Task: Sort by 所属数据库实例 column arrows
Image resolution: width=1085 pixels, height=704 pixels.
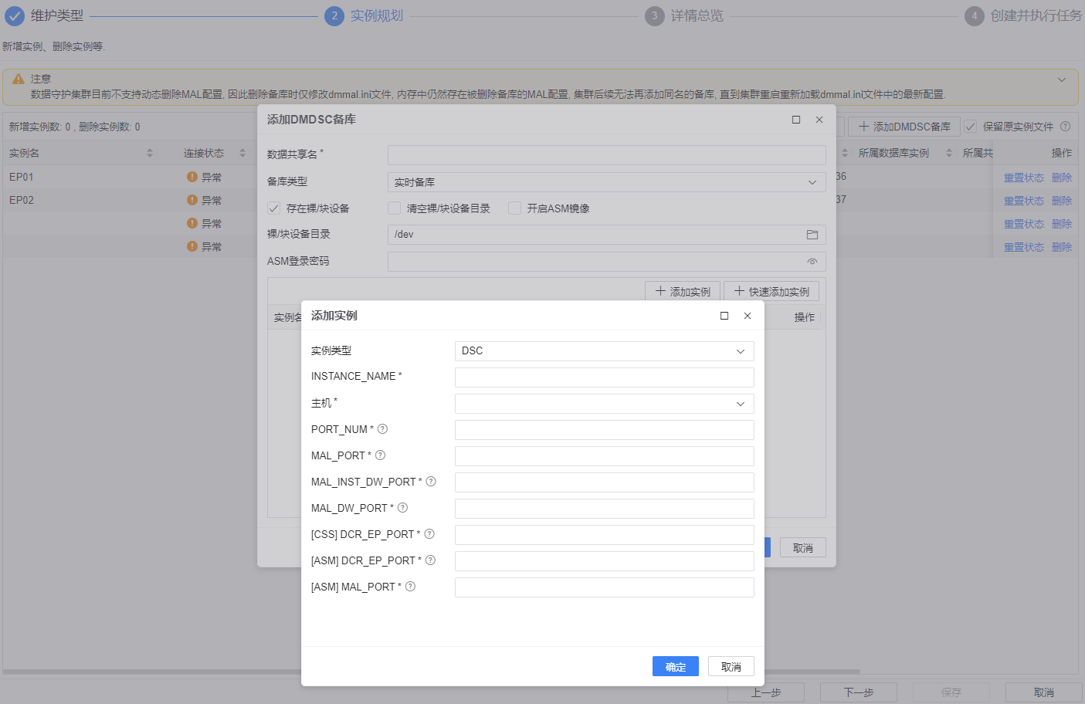Action: coord(949,154)
